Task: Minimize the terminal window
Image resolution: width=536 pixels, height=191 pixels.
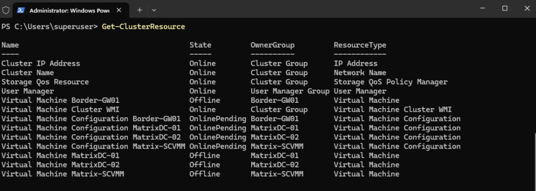Action: point(482,8)
